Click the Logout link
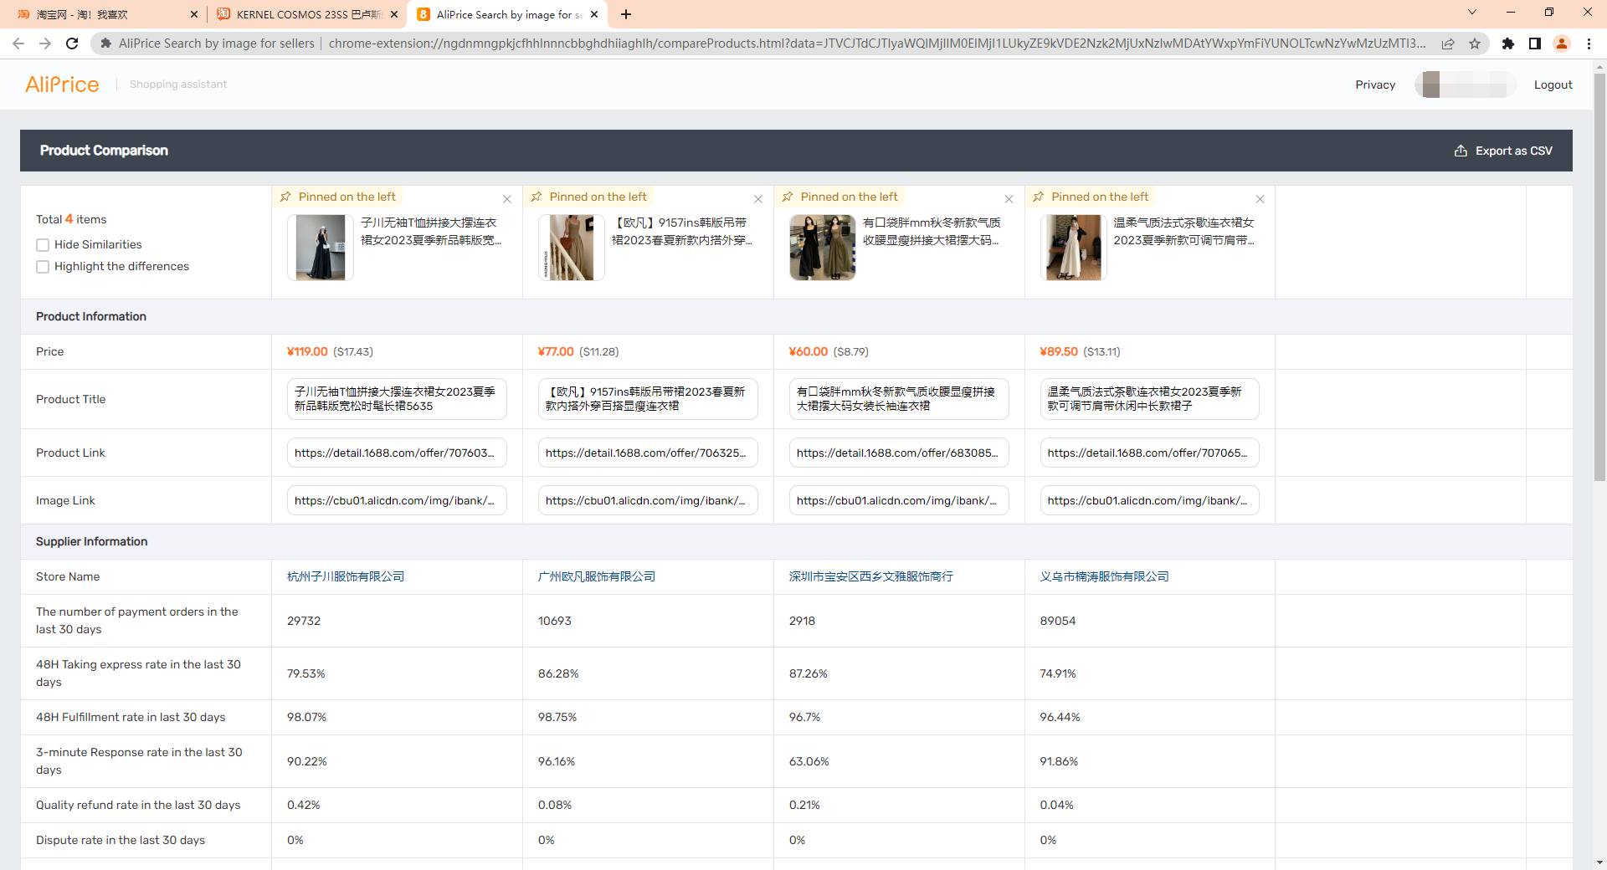The width and height of the screenshot is (1607, 870). (x=1553, y=84)
